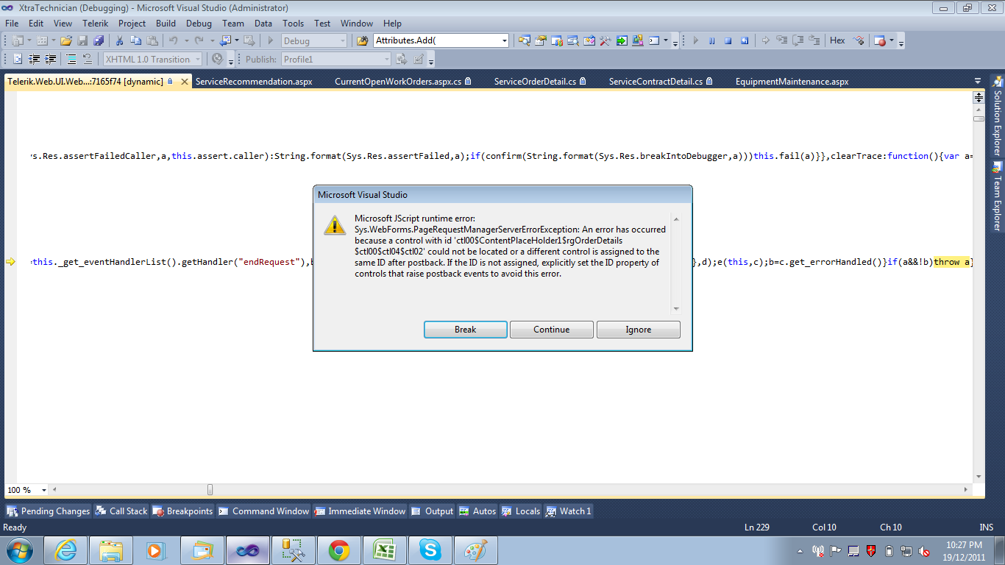Open Solution Explorer toolbar icon
This screenshot has width=1005, height=565.
click(x=525, y=41)
